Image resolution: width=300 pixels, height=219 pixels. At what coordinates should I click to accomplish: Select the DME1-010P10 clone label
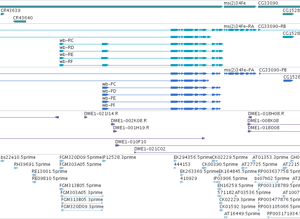[x=131, y=142]
